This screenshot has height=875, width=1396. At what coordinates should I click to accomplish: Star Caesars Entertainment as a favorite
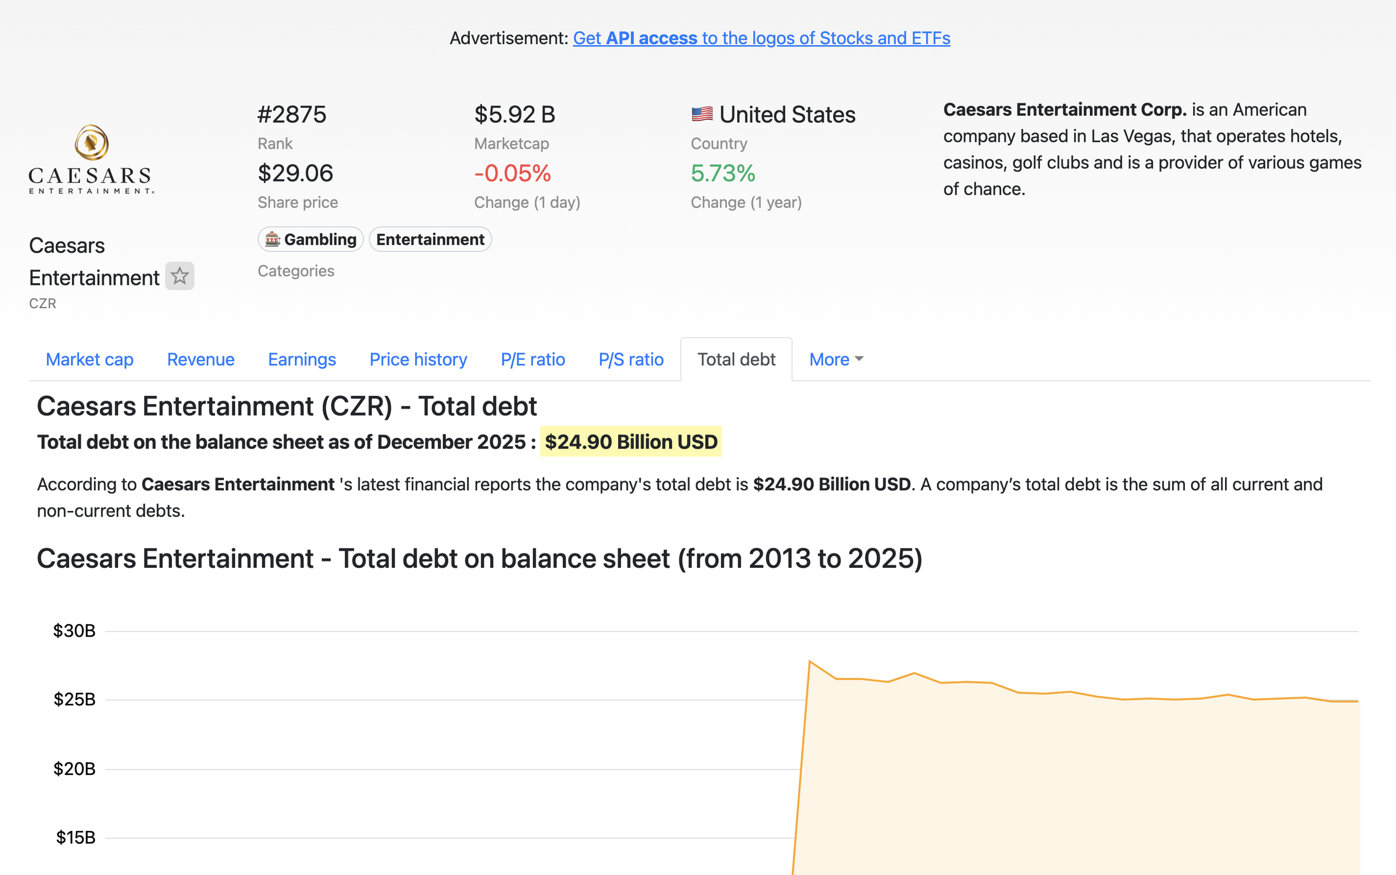coord(180,276)
